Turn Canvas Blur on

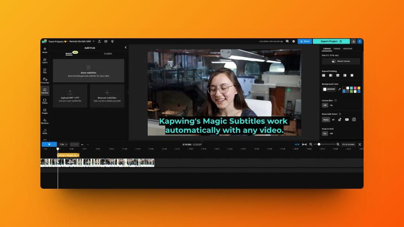point(331,105)
